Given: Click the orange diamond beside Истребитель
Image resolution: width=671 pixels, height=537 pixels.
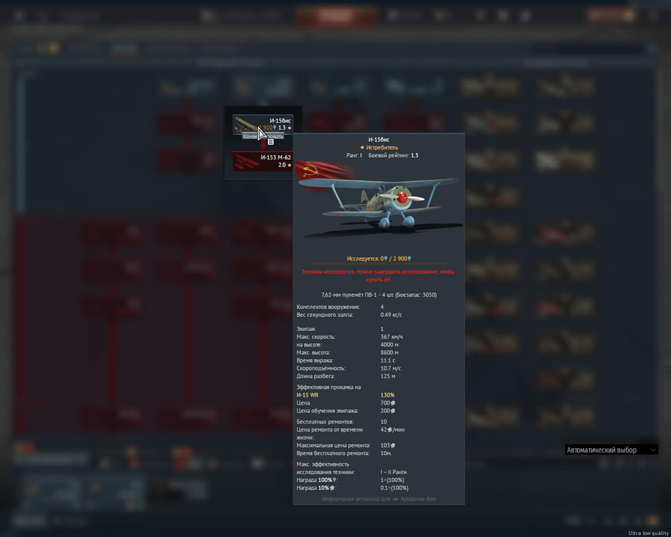Looking at the screenshot, I should [x=362, y=148].
